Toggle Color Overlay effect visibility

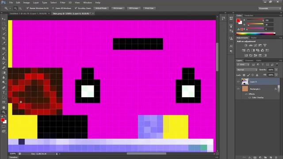coord(249,98)
